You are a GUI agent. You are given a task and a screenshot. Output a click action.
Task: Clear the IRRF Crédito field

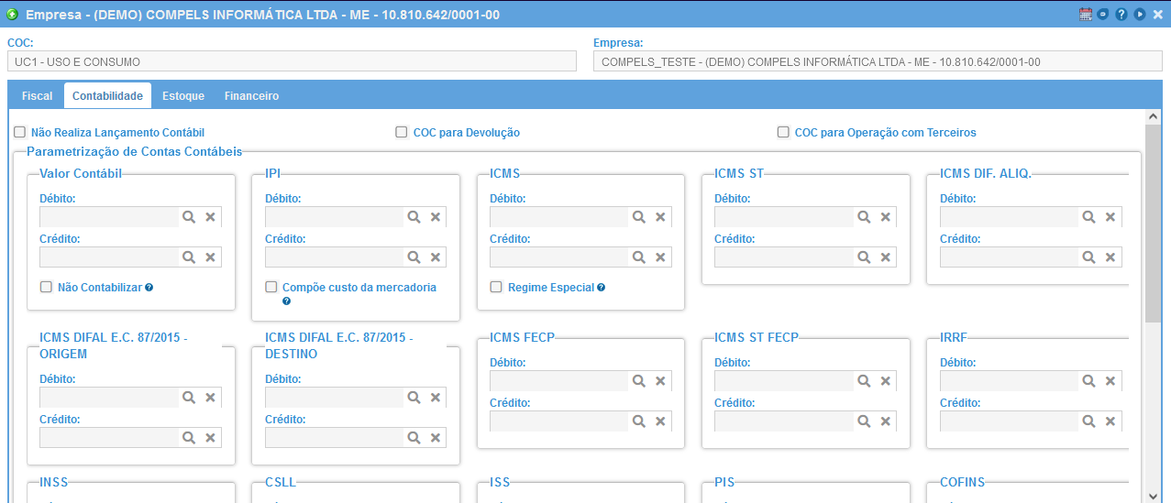[x=1110, y=421]
